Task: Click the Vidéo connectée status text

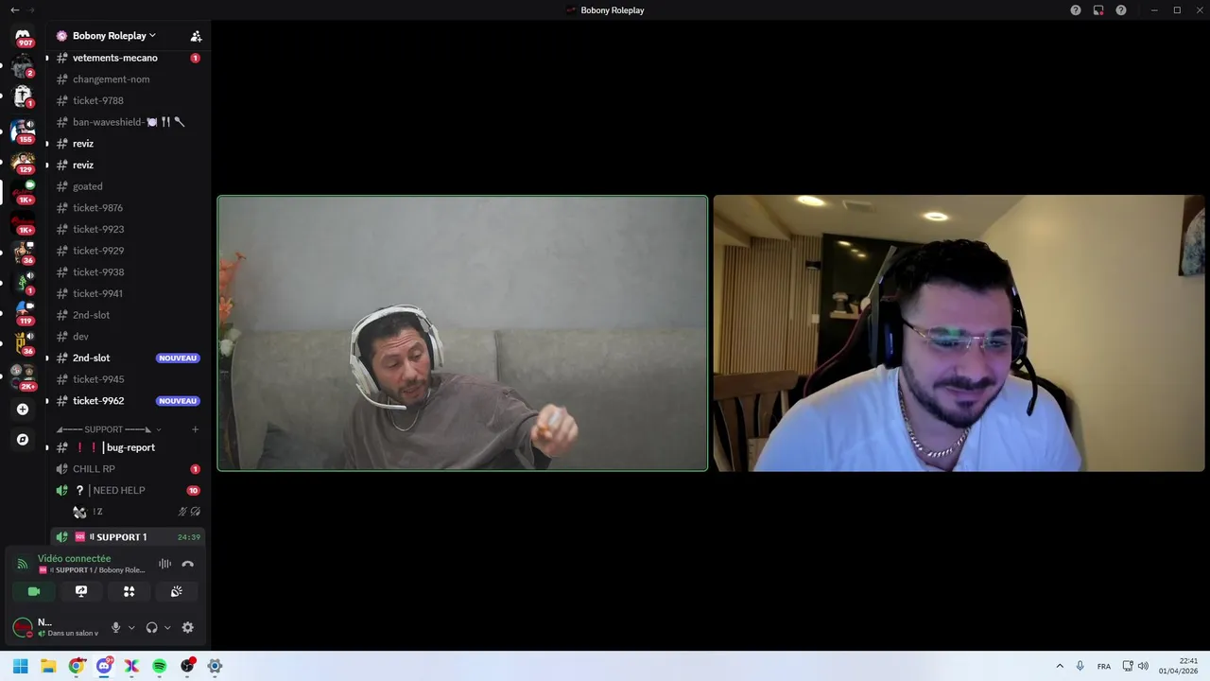Action: [x=74, y=558]
